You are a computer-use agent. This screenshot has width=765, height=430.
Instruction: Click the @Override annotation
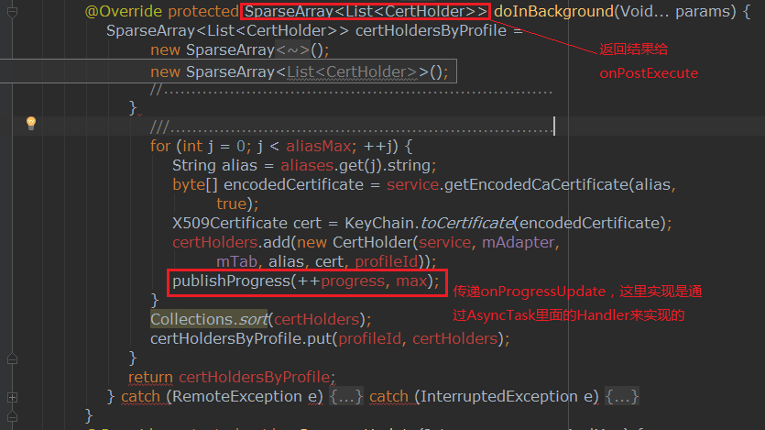click(x=124, y=12)
